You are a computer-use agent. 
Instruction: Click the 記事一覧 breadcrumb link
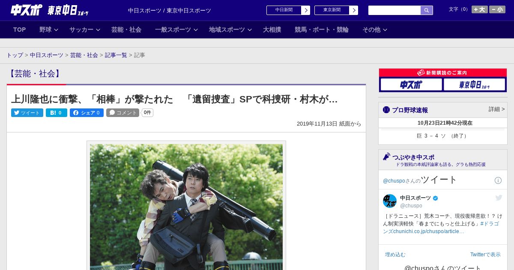116,55
